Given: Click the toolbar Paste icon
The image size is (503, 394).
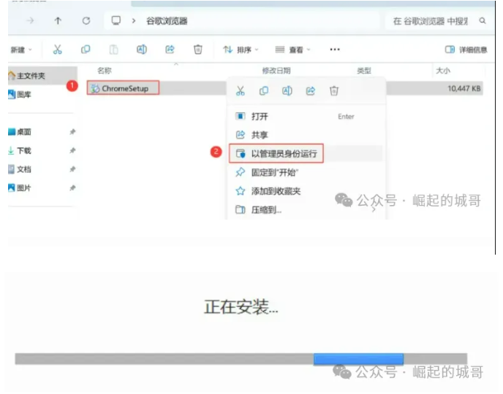Looking at the screenshot, I should click(113, 50).
